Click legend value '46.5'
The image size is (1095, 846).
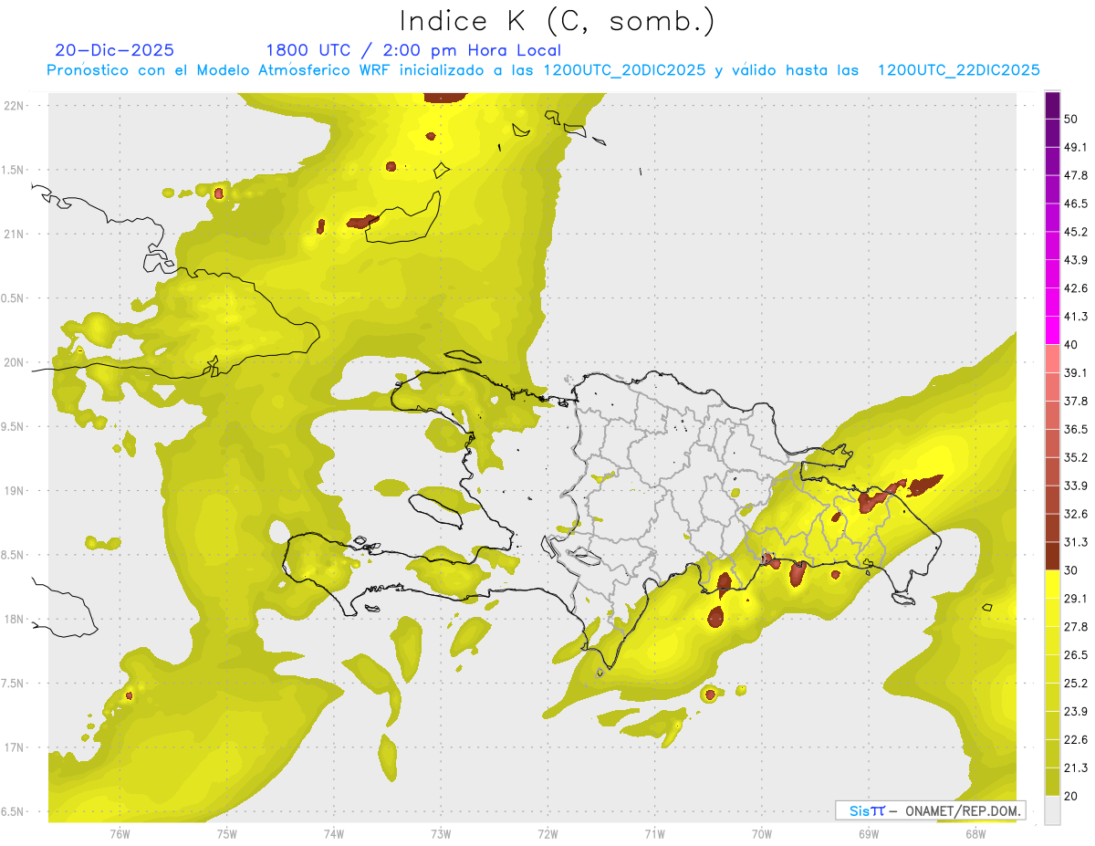click(x=1076, y=204)
